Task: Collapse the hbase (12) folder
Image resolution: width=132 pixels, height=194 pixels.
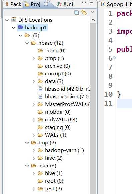Action: coord(27,43)
